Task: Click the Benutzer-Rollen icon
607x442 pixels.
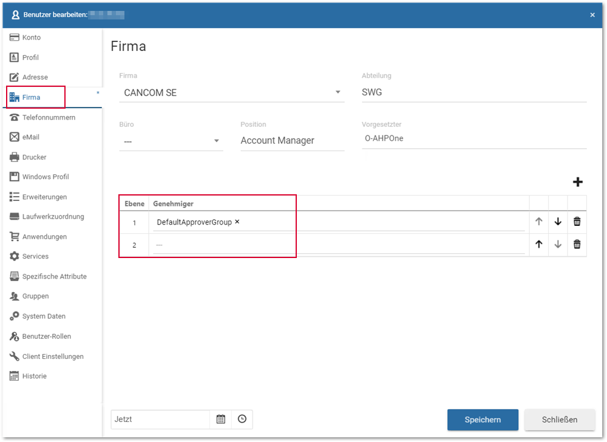Action: 15,336
